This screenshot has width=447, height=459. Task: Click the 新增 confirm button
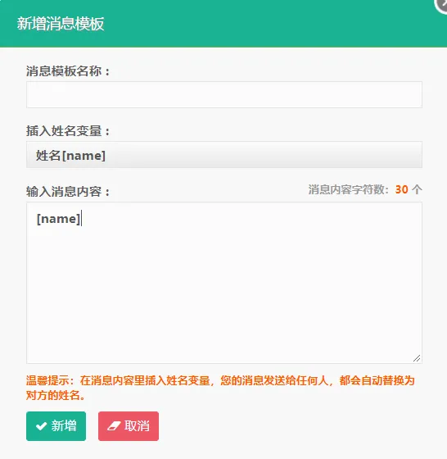click(x=56, y=426)
